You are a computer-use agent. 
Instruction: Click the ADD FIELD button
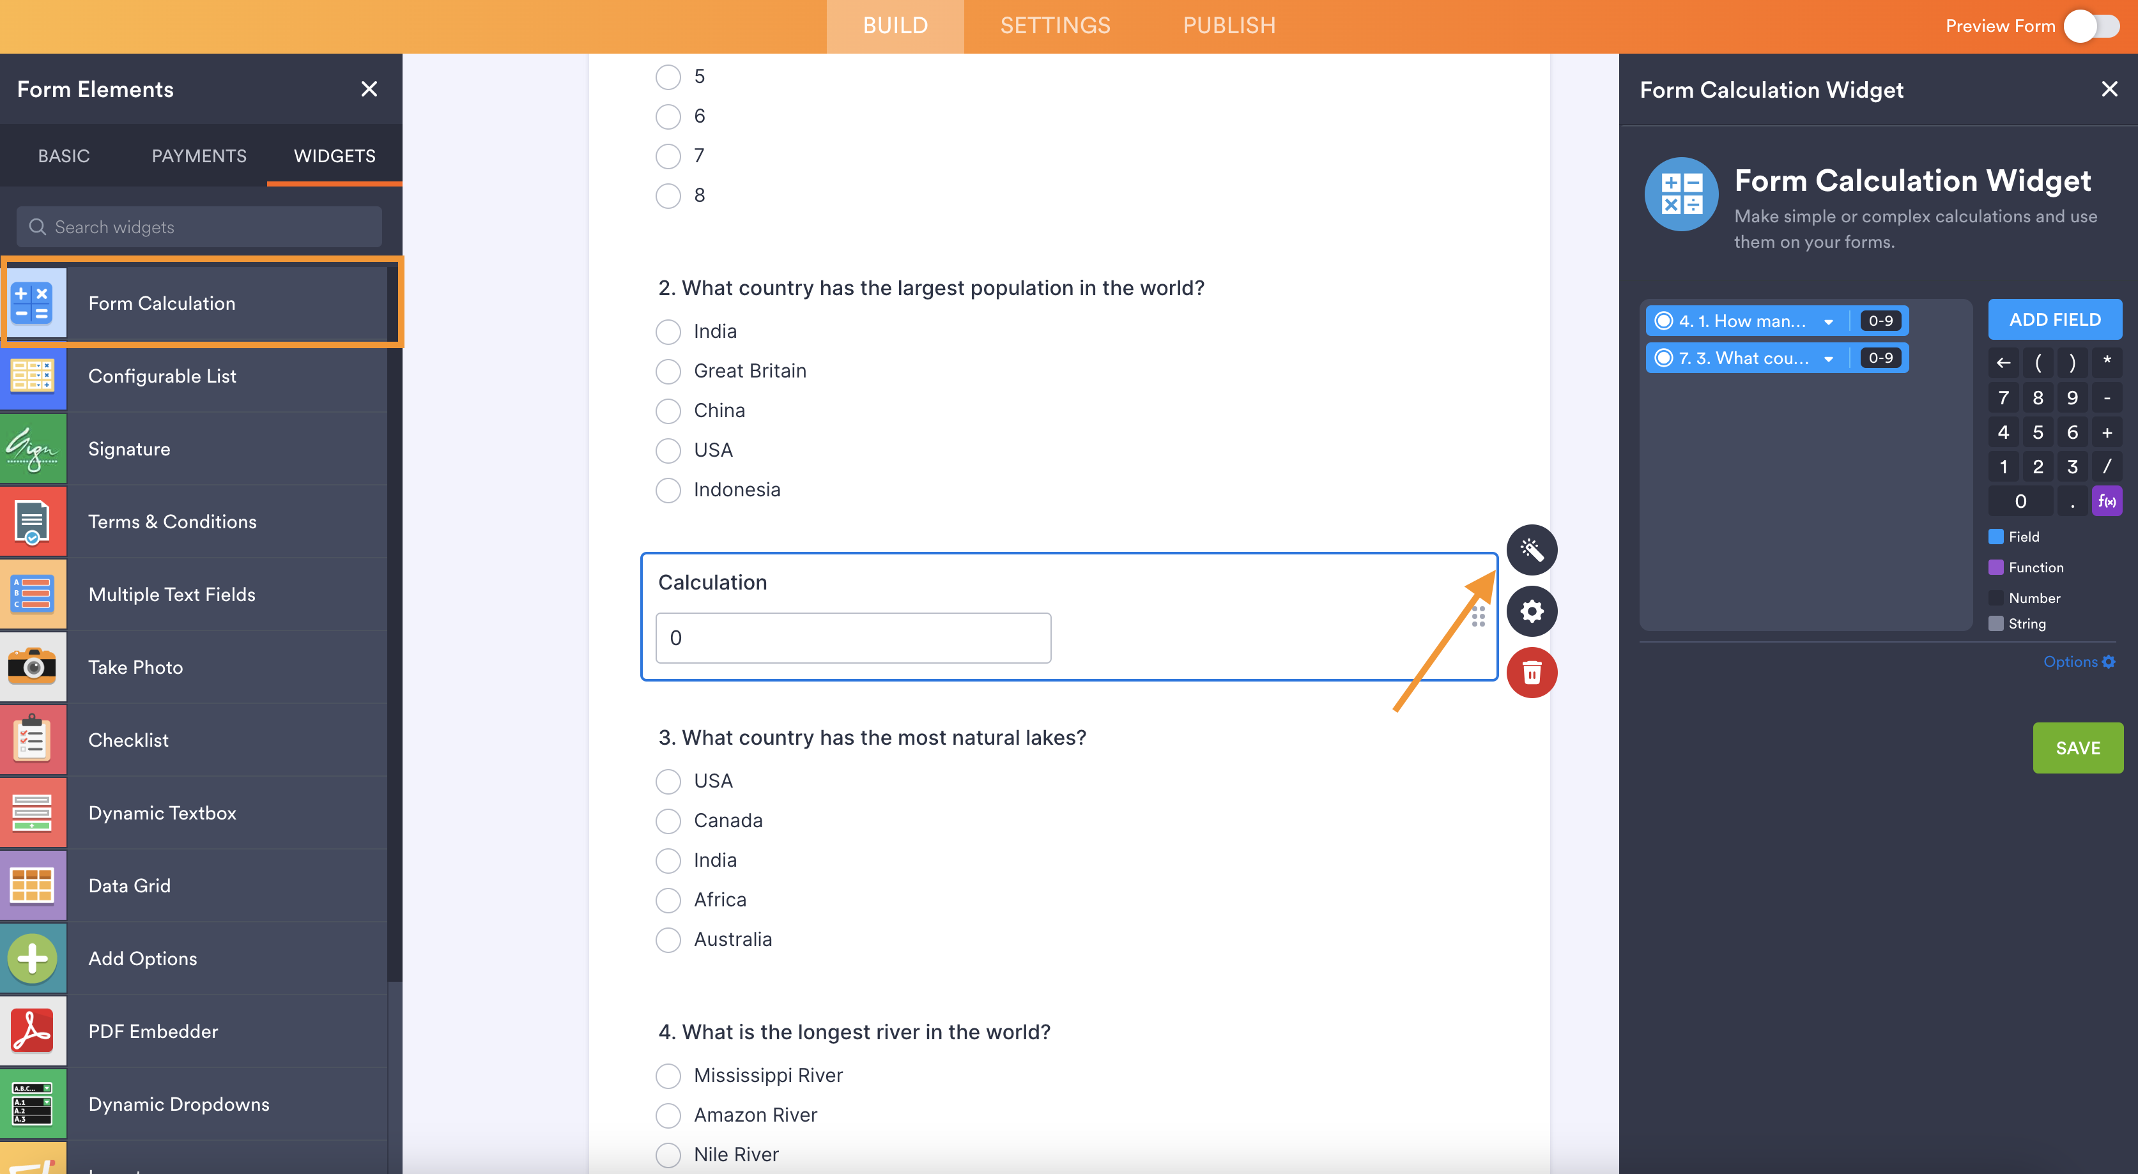[x=2054, y=319]
